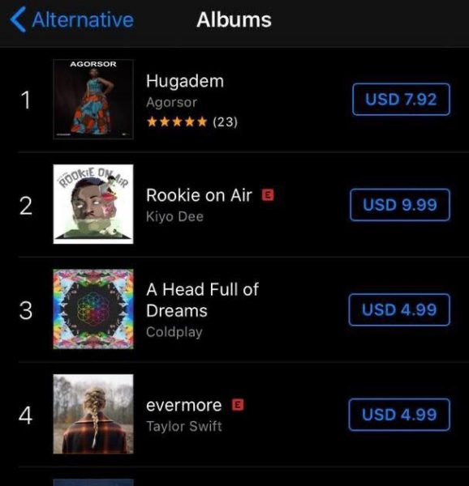Buy Hugadem for USD 7.92
The height and width of the screenshot is (486, 469).
[x=401, y=100]
